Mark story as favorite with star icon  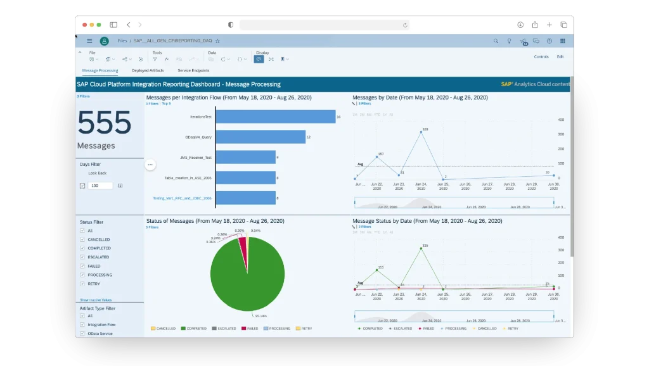click(218, 41)
